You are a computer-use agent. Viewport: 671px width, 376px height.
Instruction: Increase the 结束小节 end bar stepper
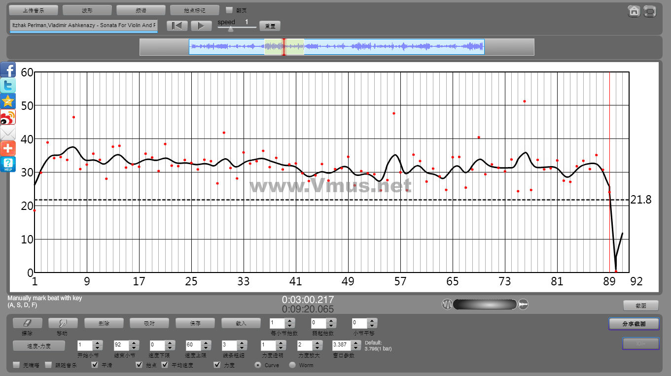[134, 342]
